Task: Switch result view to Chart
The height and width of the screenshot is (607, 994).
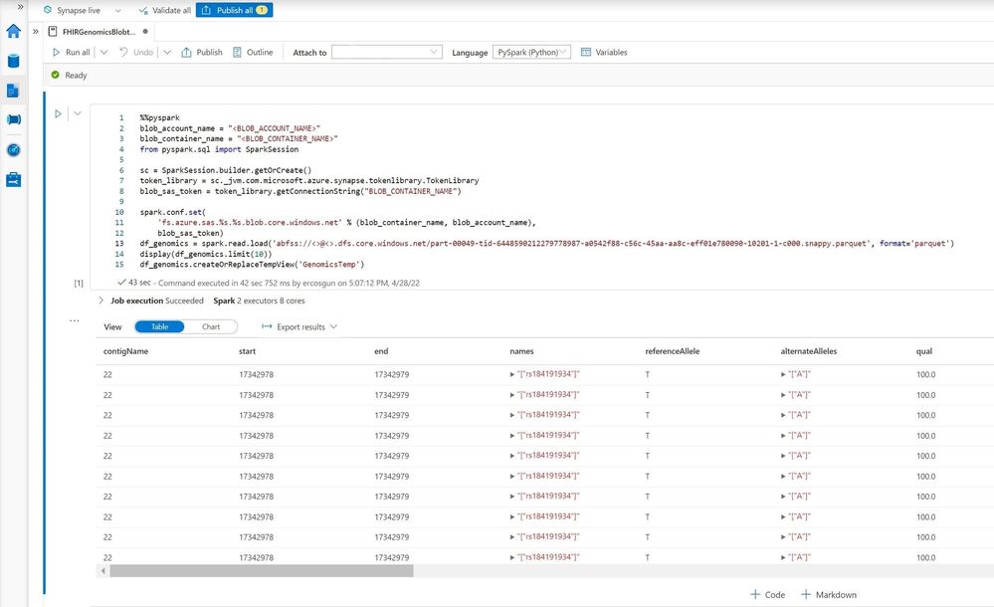Action: (211, 326)
